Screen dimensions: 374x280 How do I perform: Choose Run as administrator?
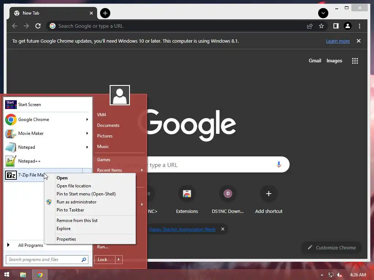pos(90,202)
